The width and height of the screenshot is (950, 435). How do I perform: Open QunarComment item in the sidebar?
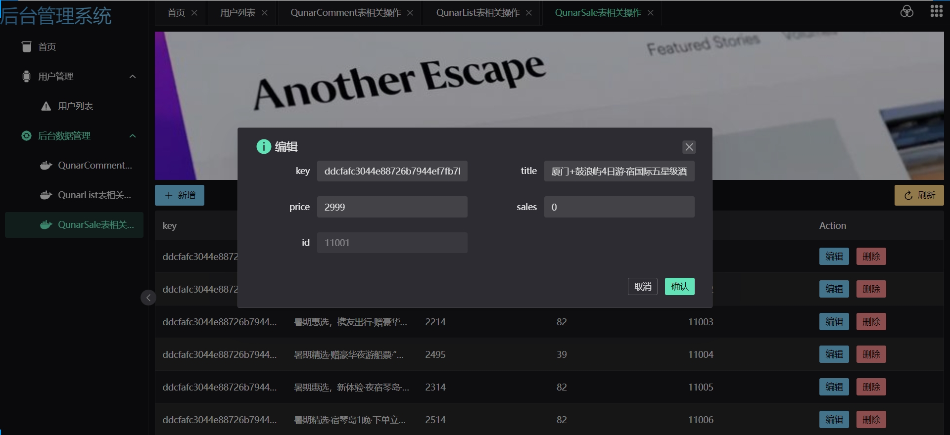click(x=95, y=166)
